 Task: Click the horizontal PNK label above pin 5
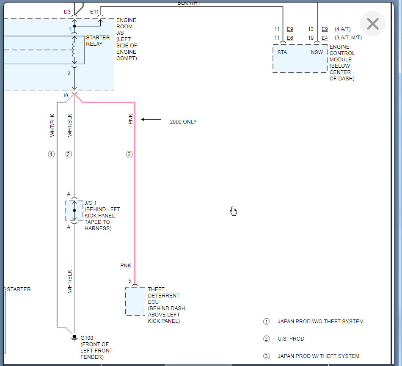coord(126,266)
